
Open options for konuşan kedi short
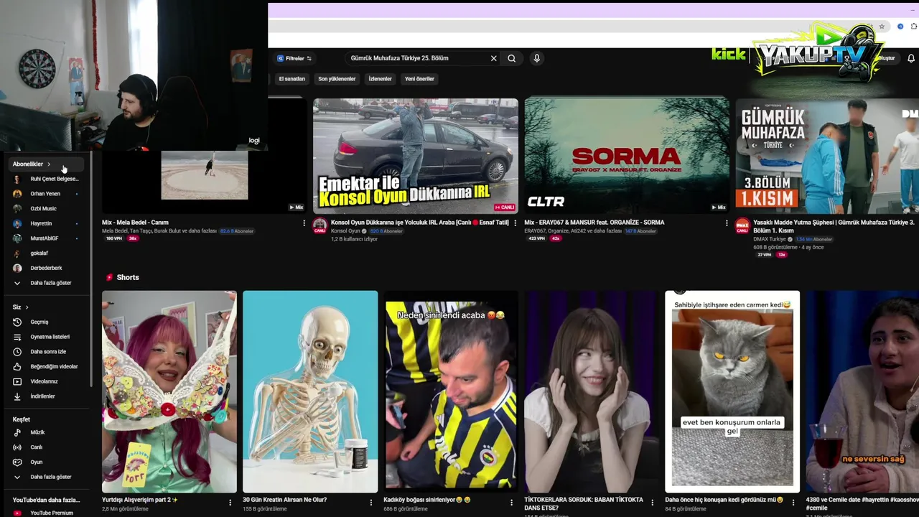point(793,502)
